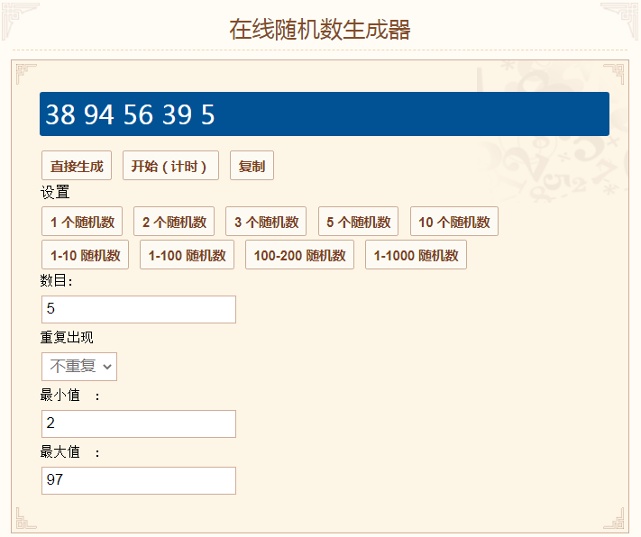Select the 1 个随机数 preset
The width and height of the screenshot is (641, 537).
[82, 222]
